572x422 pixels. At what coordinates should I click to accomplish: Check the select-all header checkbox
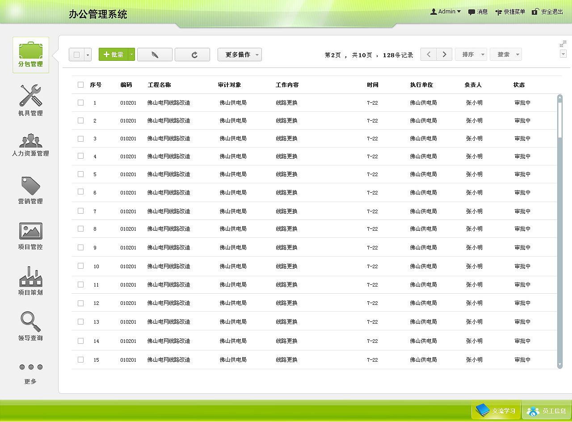click(x=80, y=84)
